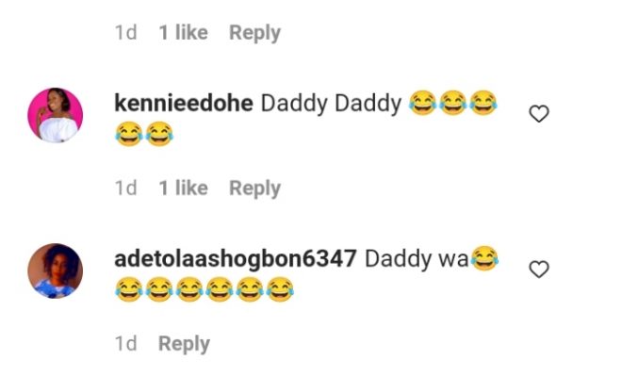Click the 1d timestamp of the topmost comment

[125, 32]
